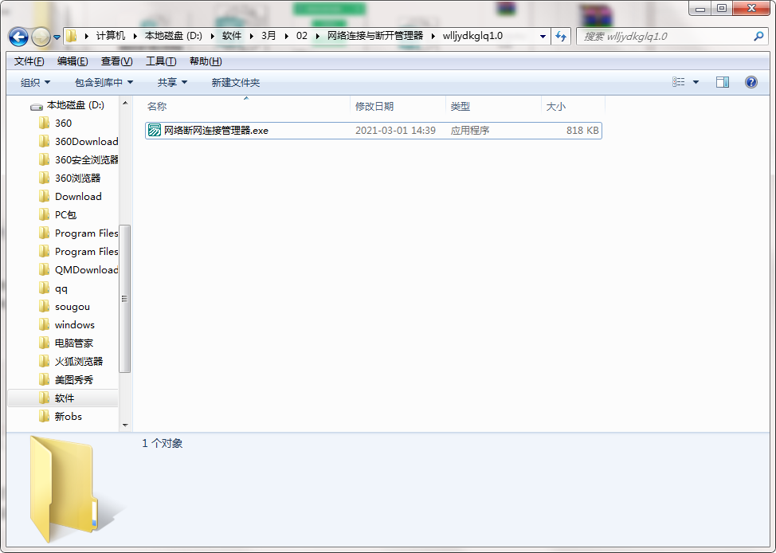The width and height of the screenshot is (776, 553).
Task: Select the 网络断网连接管理器.exe file
Action: (x=373, y=130)
